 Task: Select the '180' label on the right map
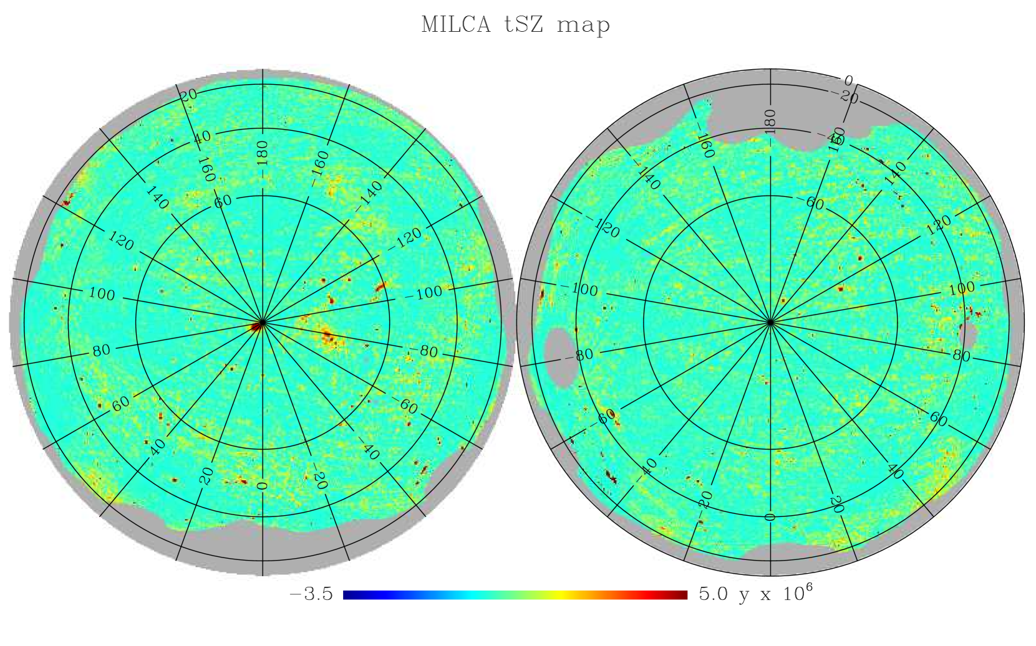pyautogui.click(x=770, y=121)
